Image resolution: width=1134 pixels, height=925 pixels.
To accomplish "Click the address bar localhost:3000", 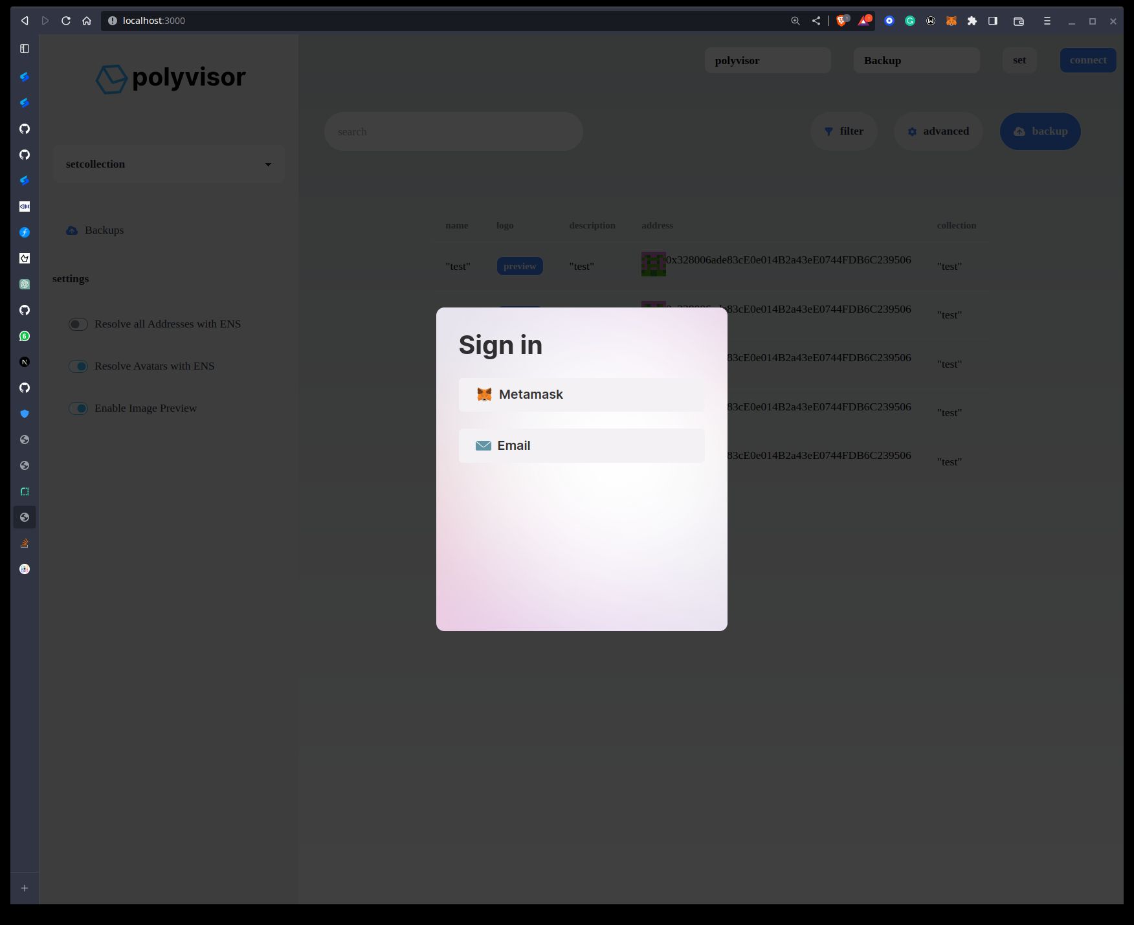I will (154, 21).
